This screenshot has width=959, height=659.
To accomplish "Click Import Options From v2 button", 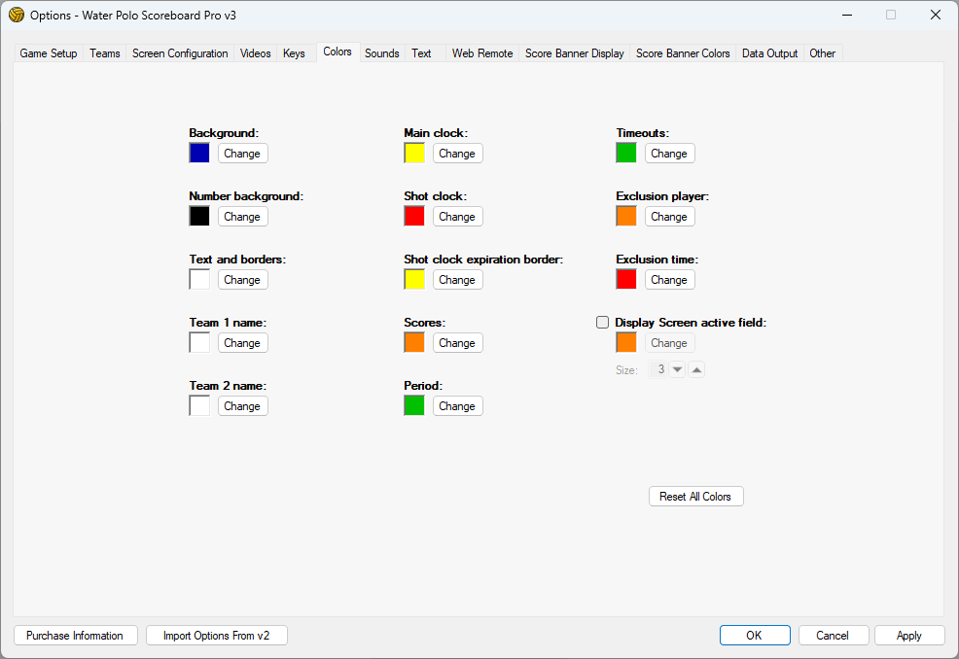I will pos(217,636).
